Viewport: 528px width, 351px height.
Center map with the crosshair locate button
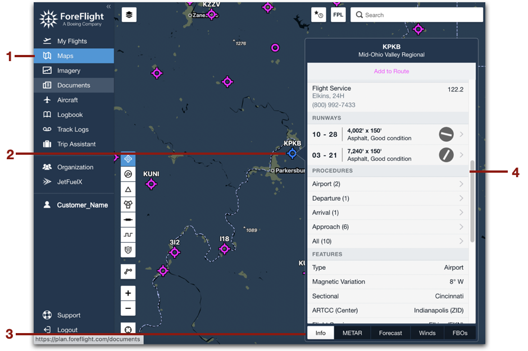coord(128,329)
